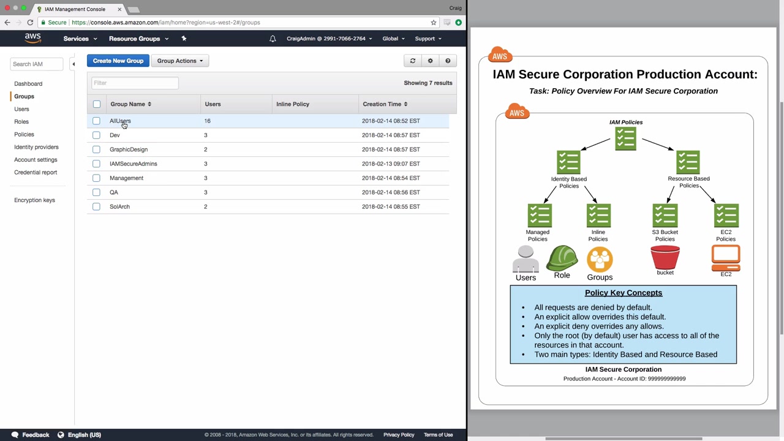Open the Dev group

point(115,135)
